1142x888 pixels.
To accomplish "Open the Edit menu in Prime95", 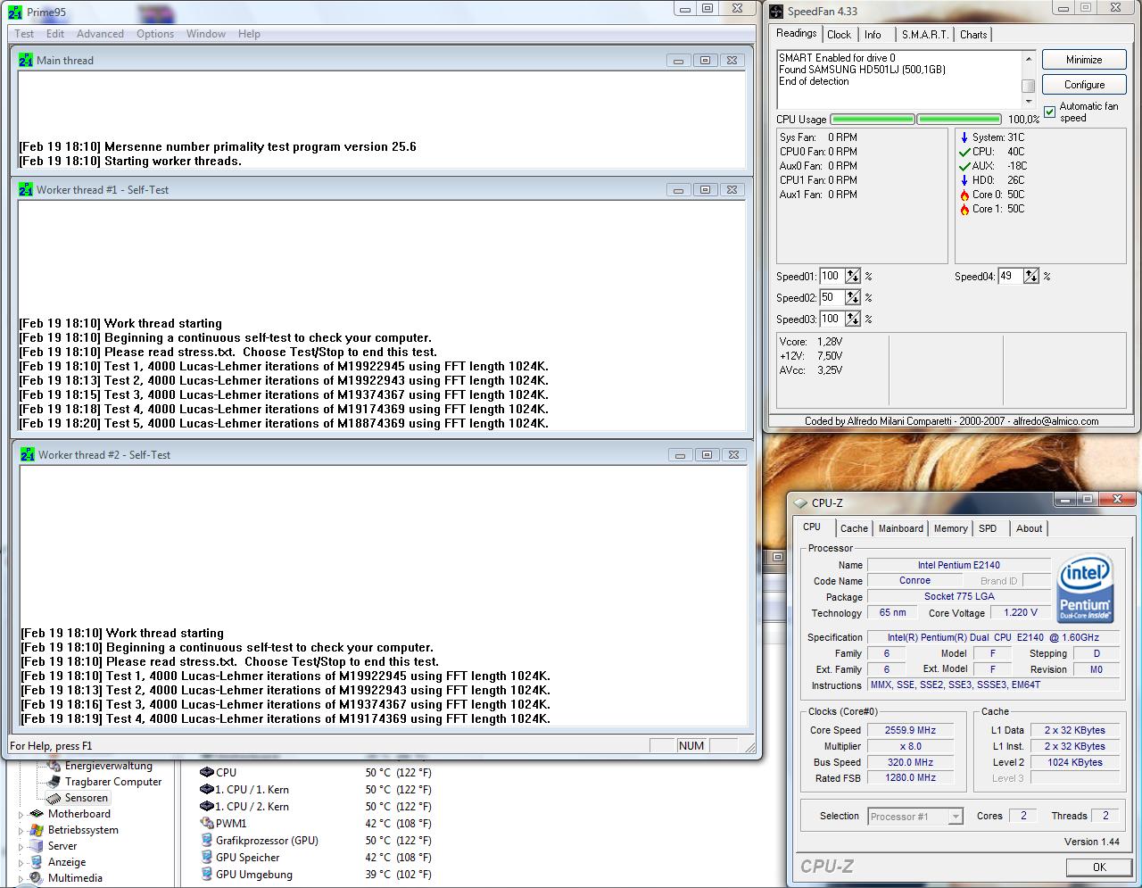I will point(55,34).
